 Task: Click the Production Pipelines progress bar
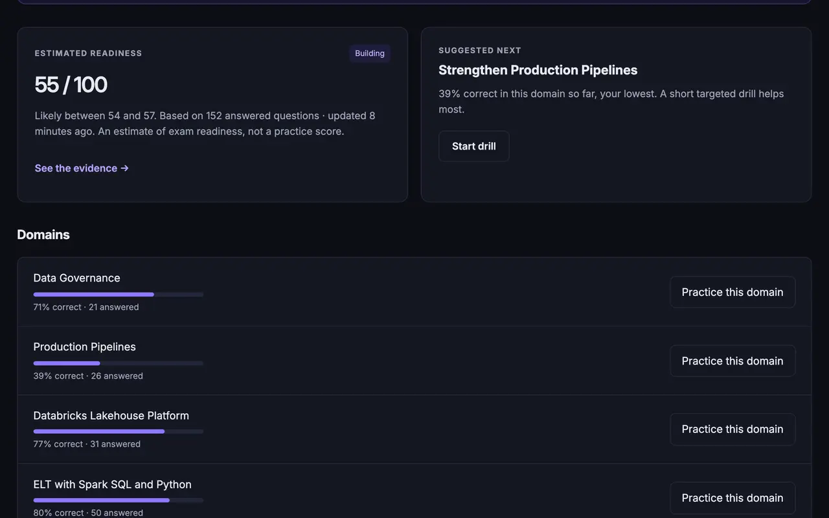[119, 363]
